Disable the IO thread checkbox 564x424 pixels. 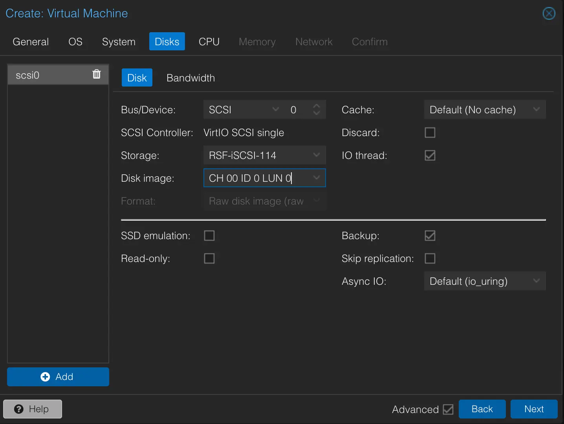coord(430,155)
